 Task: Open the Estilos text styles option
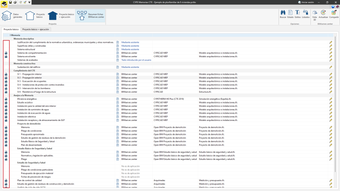pos(297,14)
